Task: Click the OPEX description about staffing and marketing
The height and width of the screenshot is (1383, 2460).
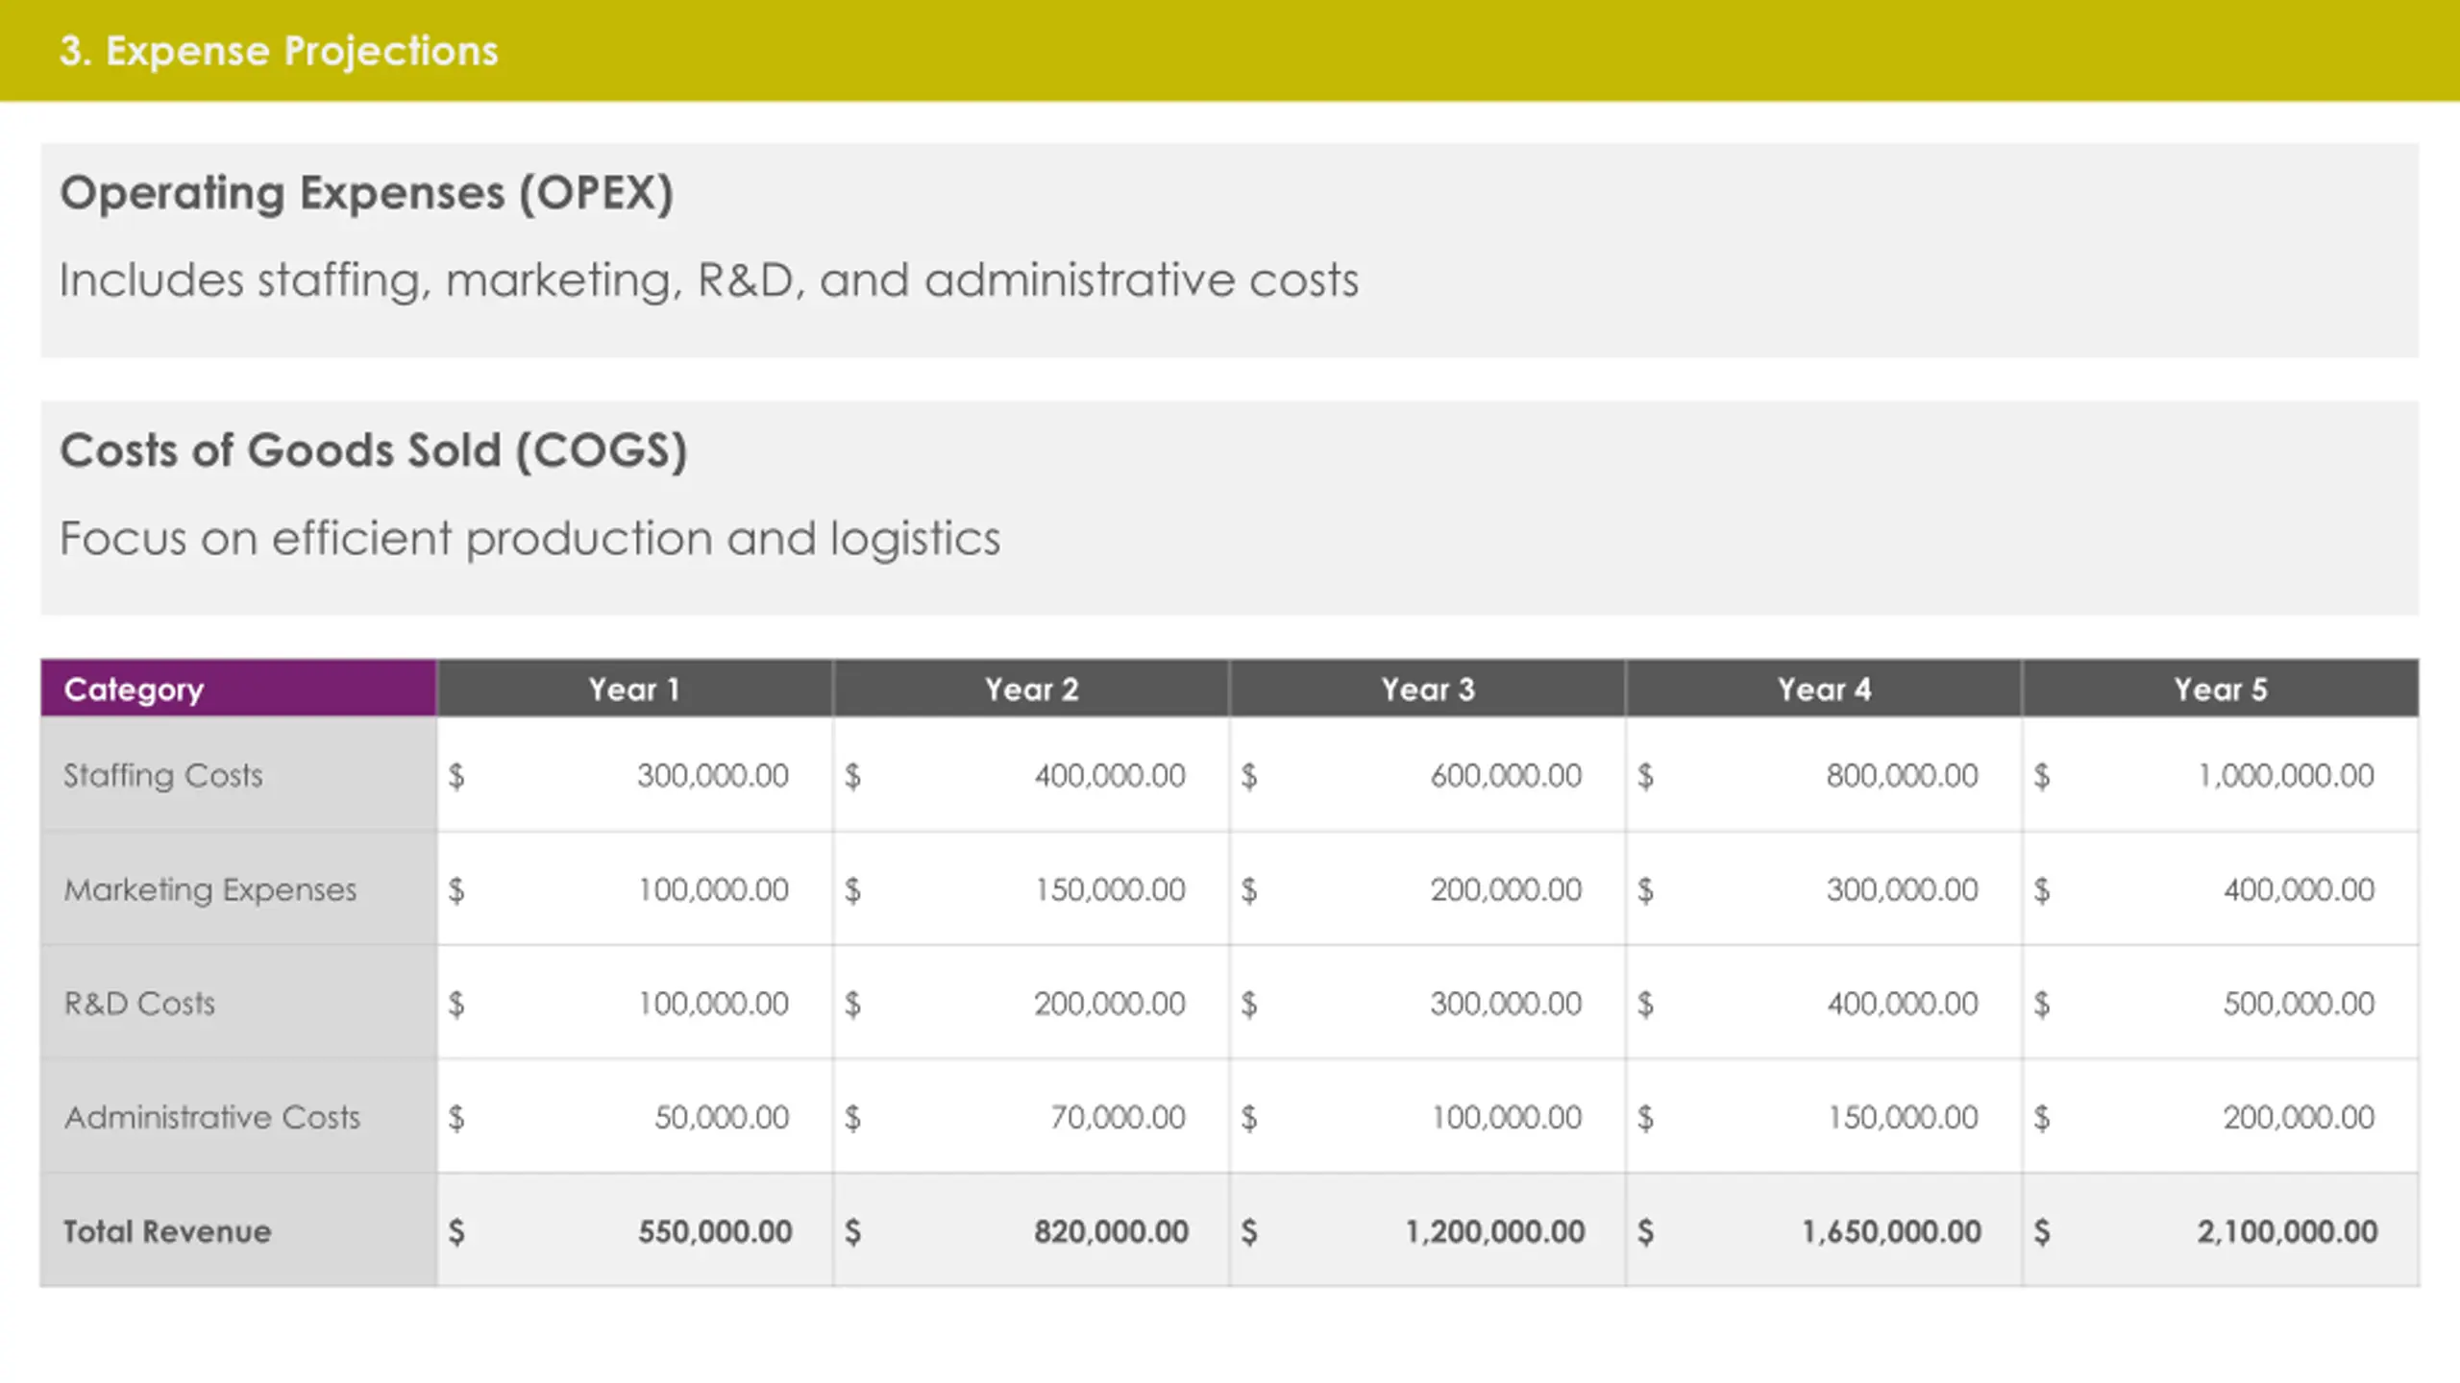Action: (709, 280)
